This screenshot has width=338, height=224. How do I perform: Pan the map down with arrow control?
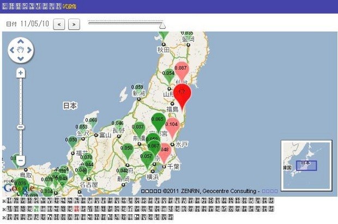tap(21, 59)
